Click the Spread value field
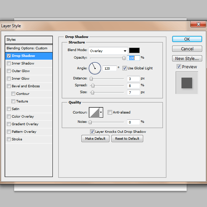Image resolution: width=207 pixels, height=207 pixels. [133, 86]
